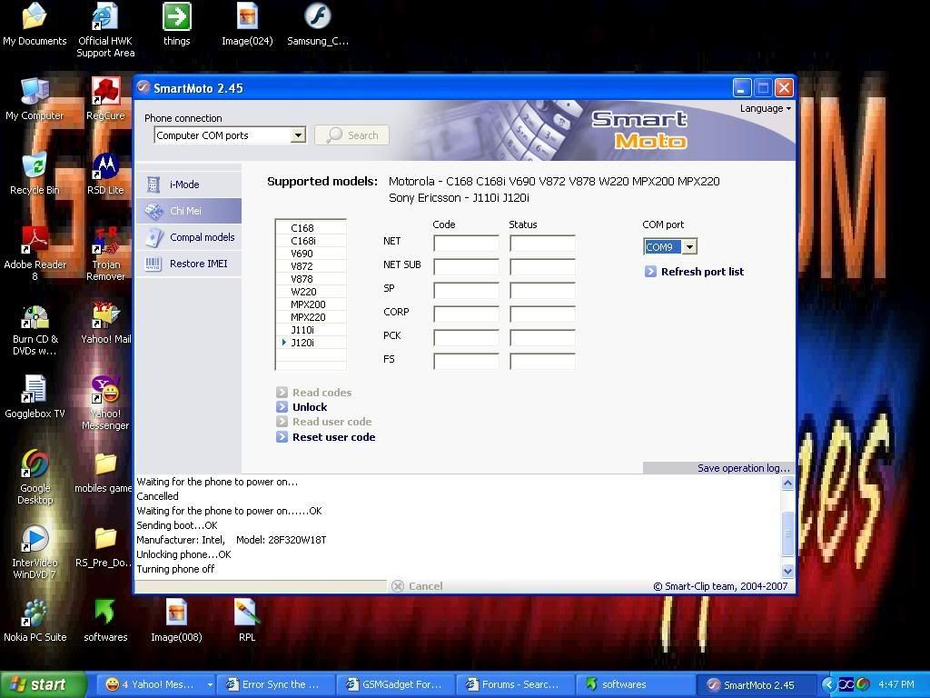Viewport: 930px width, 698px height.
Task: Open the Language menu
Action: [765, 109]
